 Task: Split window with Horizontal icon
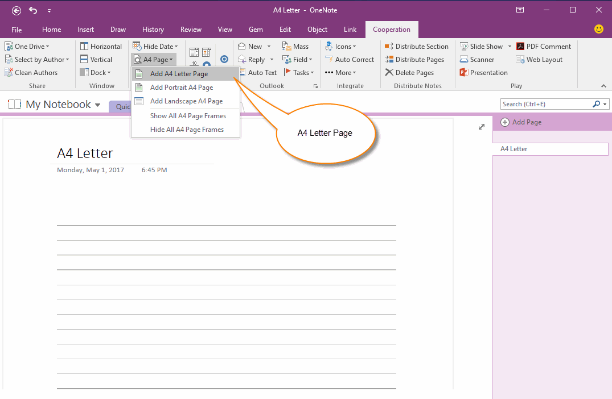pyautogui.click(x=84, y=47)
